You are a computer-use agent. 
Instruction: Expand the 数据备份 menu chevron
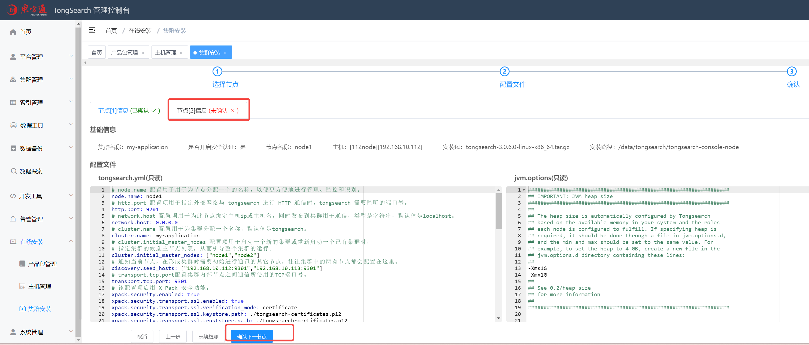pyautogui.click(x=71, y=147)
